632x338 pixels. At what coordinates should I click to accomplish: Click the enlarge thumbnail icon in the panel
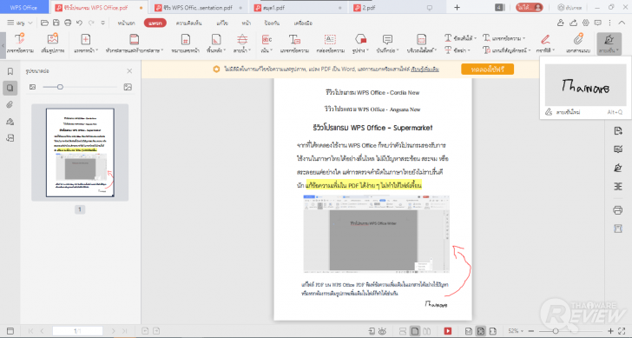point(128,87)
